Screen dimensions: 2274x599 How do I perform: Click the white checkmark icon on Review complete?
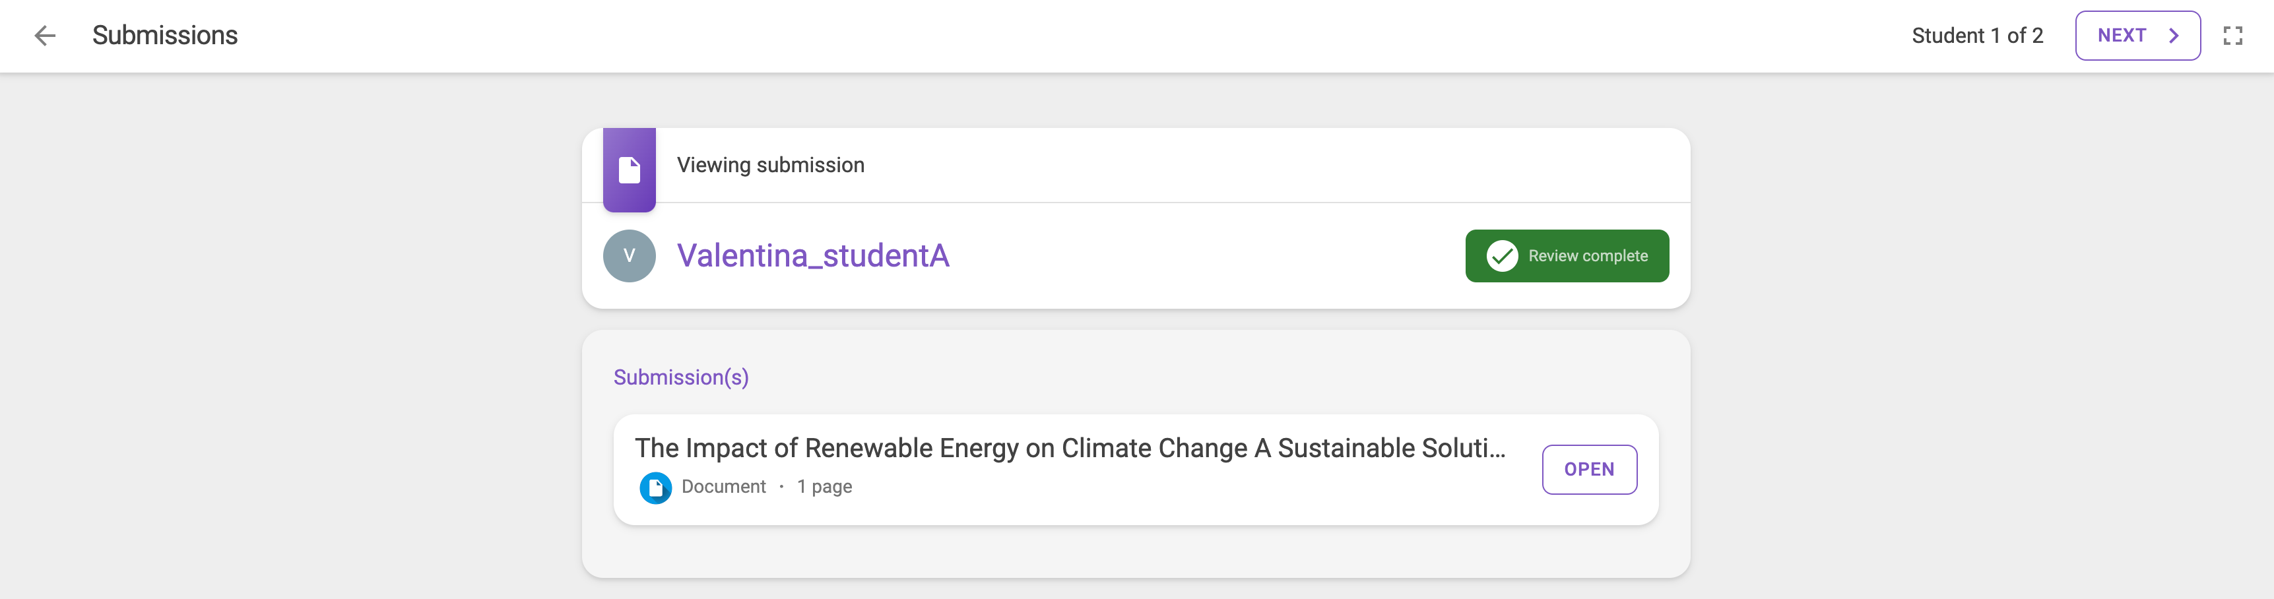[x=1501, y=256]
